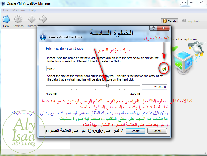Click the folder icon to choose file location
207x156 pixels.
click(x=164, y=69)
